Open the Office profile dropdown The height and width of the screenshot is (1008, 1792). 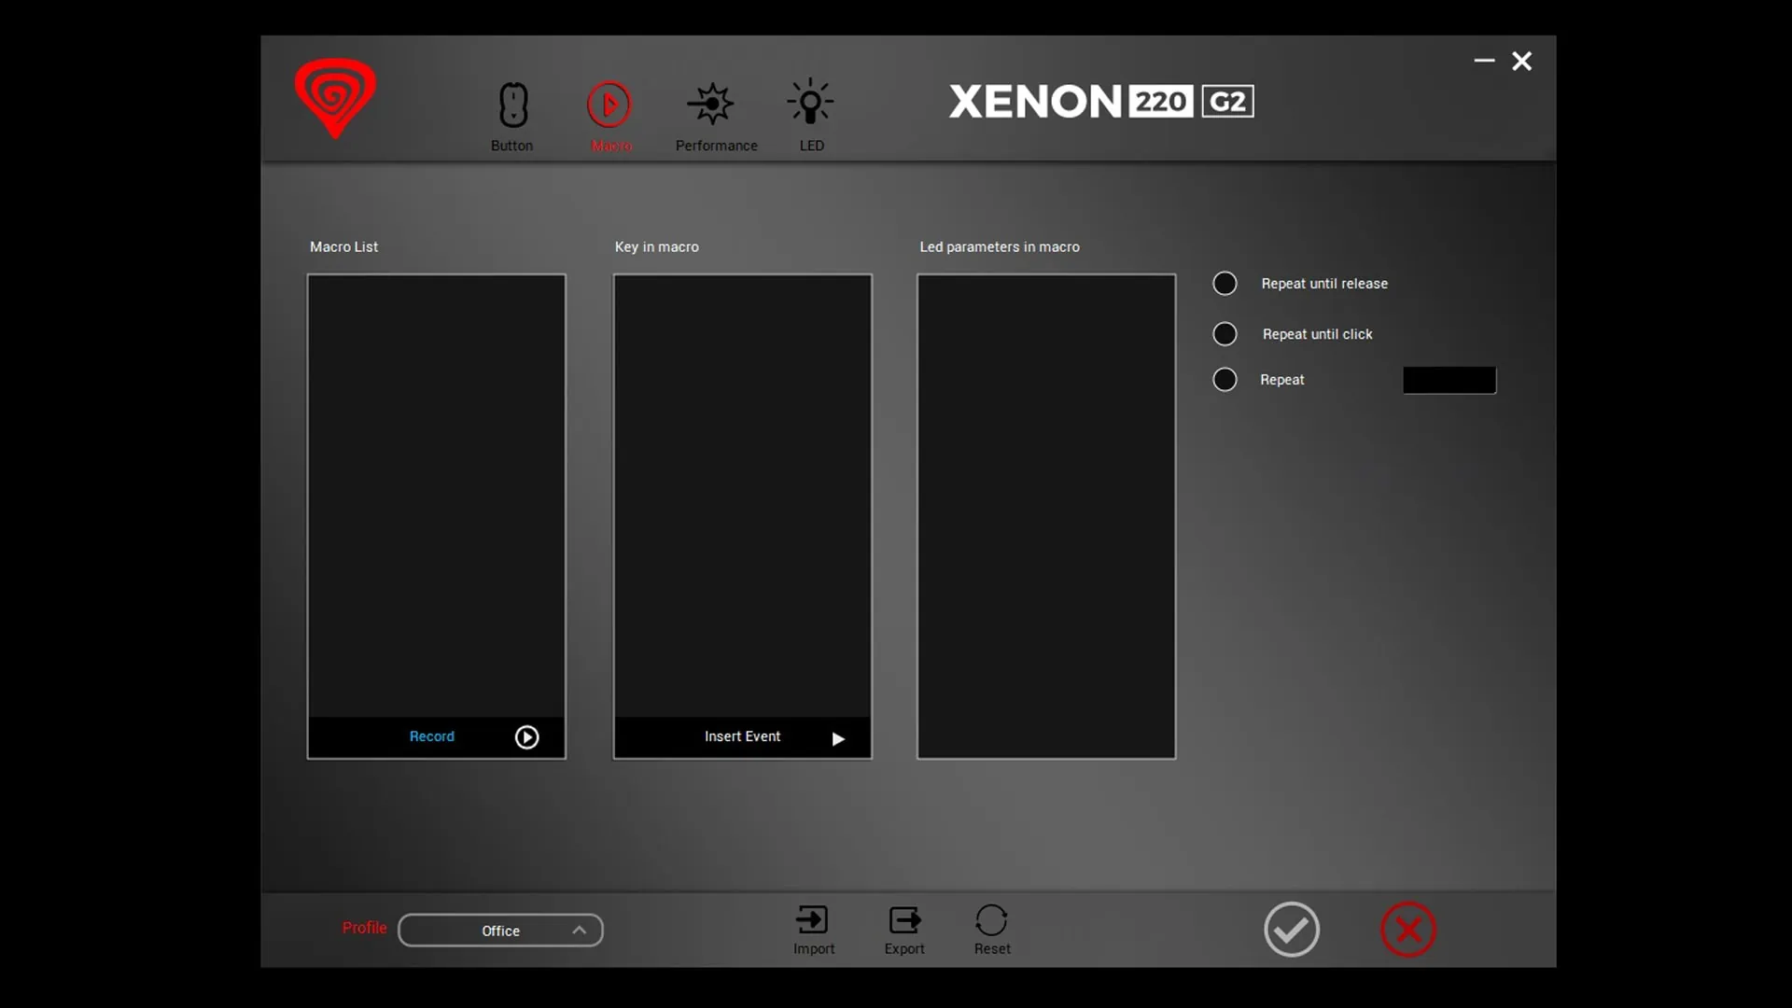point(500,931)
